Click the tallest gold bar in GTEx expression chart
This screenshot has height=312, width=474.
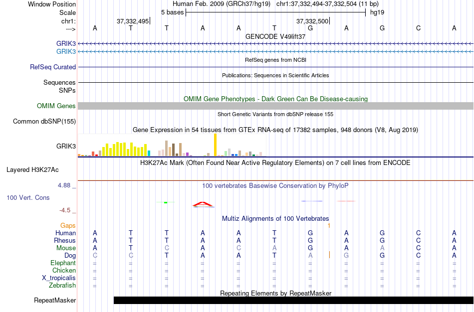pos(215,145)
